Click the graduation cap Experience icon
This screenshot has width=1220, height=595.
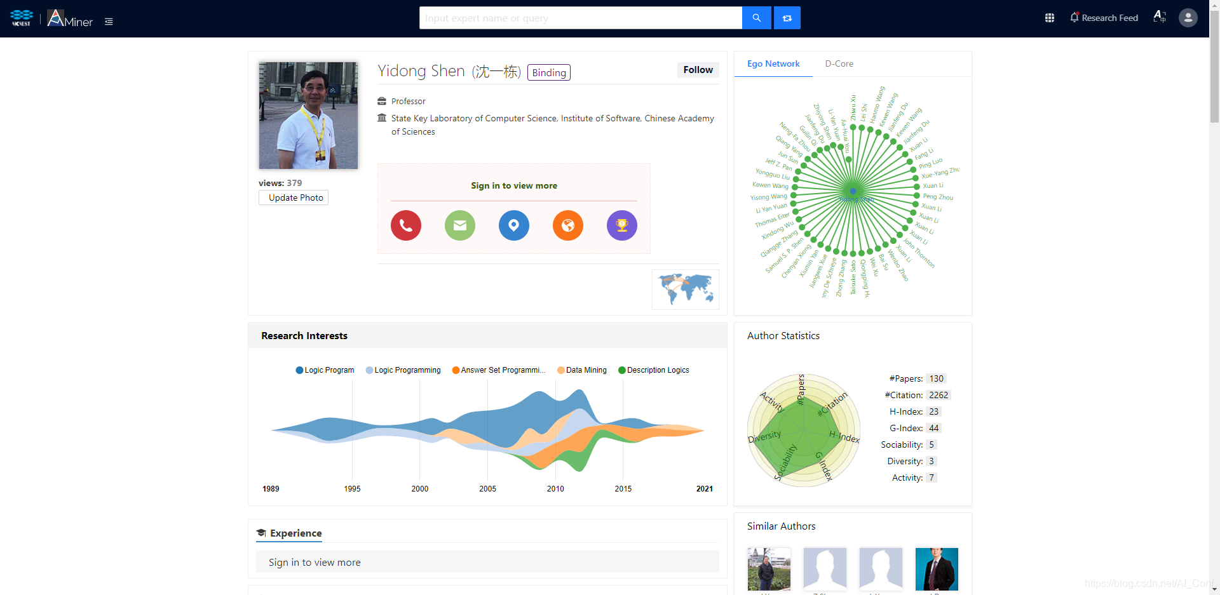tap(261, 533)
